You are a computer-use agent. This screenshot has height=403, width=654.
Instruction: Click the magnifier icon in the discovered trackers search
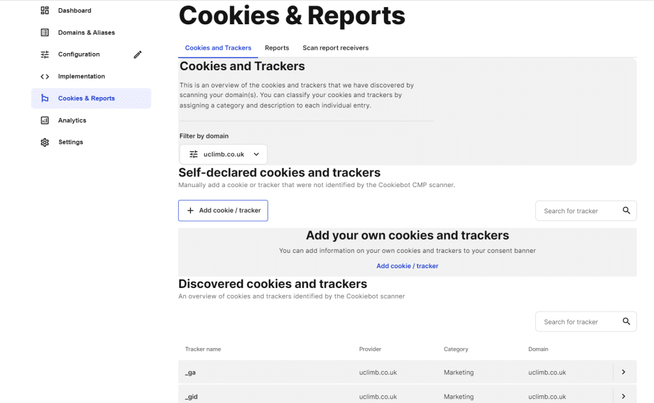(x=625, y=321)
